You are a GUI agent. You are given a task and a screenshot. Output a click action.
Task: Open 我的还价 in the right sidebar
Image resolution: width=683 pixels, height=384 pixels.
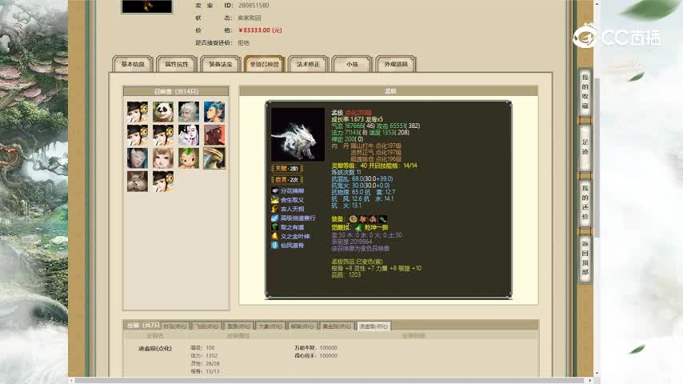coord(585,202)
